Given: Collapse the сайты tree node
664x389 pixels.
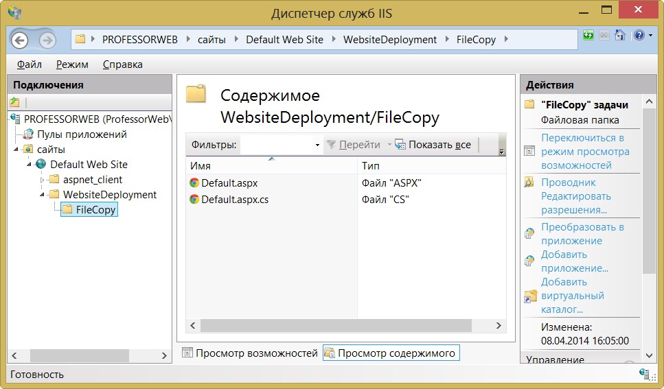Looking at the screenshot, I should [16, 150].
